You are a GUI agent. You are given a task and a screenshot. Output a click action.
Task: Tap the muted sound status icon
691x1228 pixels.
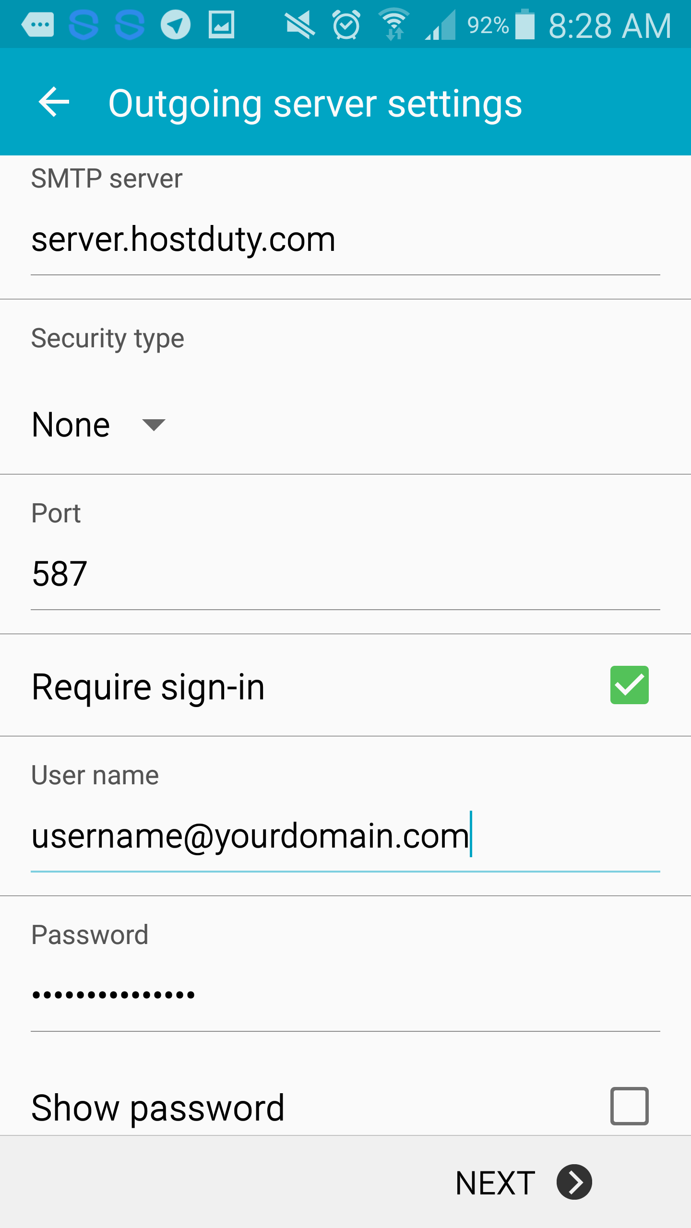click(x=300, y=25)
